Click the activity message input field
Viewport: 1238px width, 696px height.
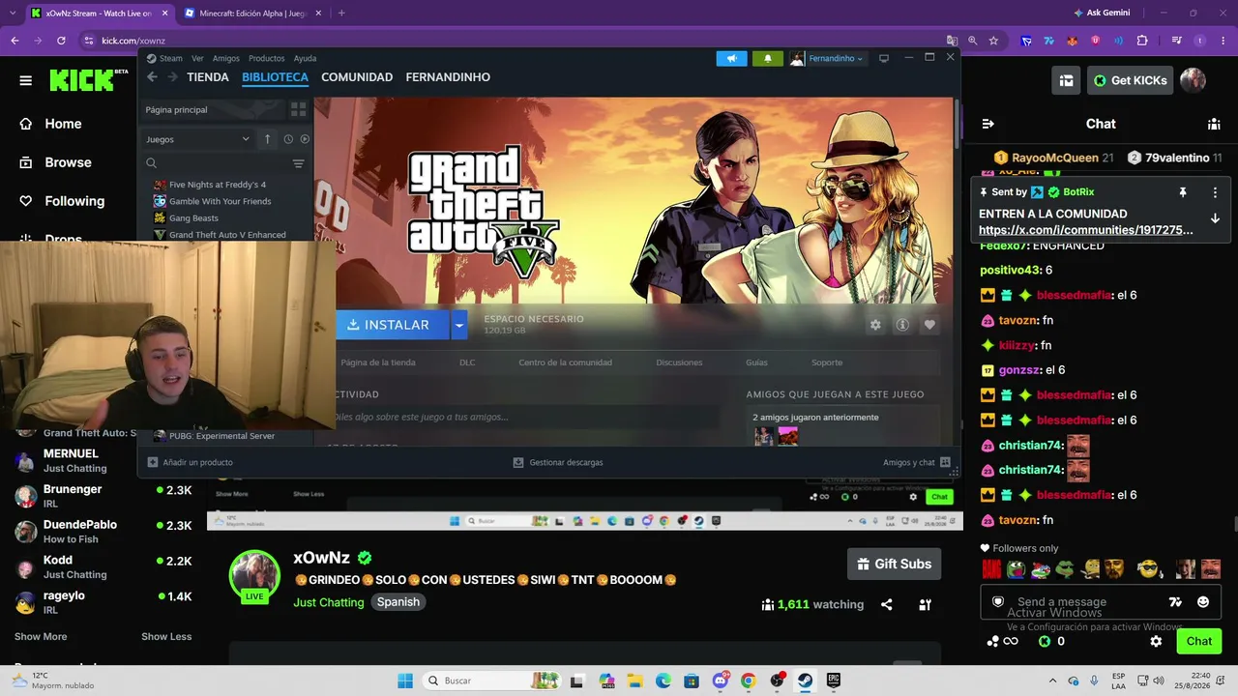pos(525,417)
